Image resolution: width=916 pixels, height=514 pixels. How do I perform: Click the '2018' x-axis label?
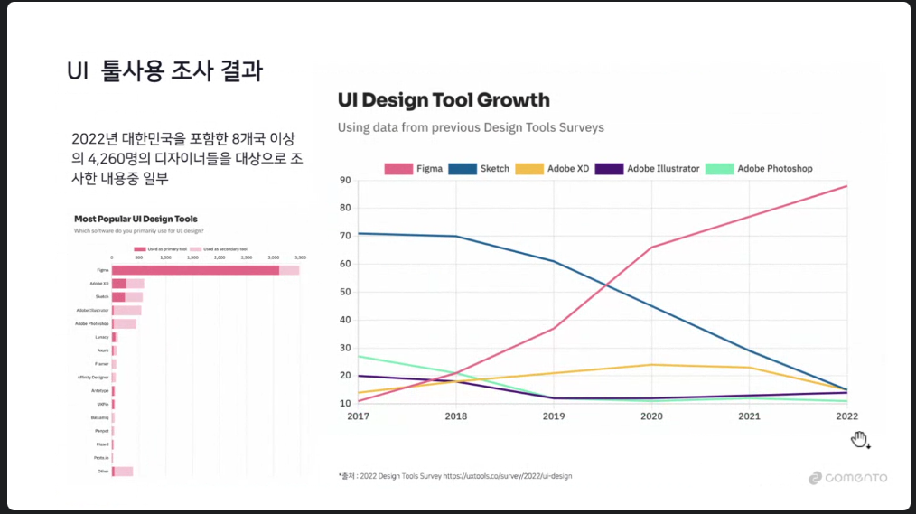(455, 416)
